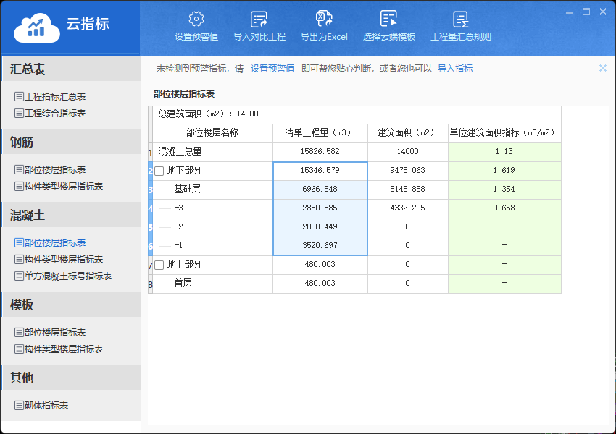
Task: Click the 5145.858 building area cell
Action: tap(408, 190)
